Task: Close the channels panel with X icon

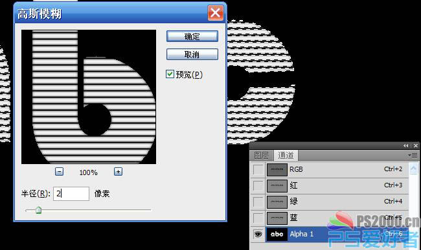Action: (x=416, y=145)
